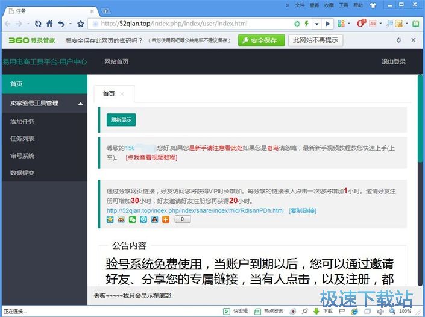Share link via QQ Zone star icon
Screen dimensions: 425x317
[x=110, y=219]
